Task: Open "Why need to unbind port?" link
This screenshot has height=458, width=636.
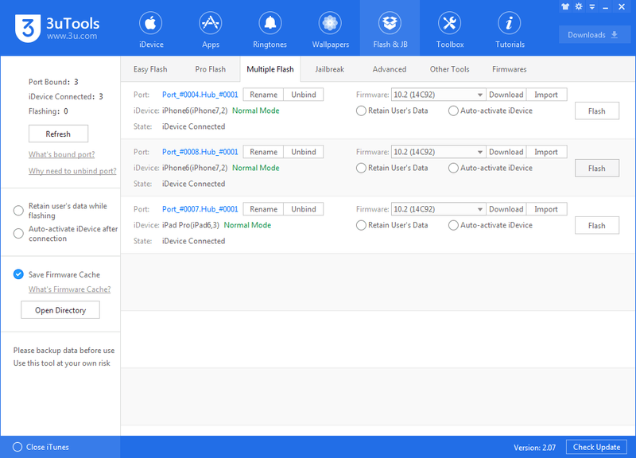Action: [x=72, y=171]
